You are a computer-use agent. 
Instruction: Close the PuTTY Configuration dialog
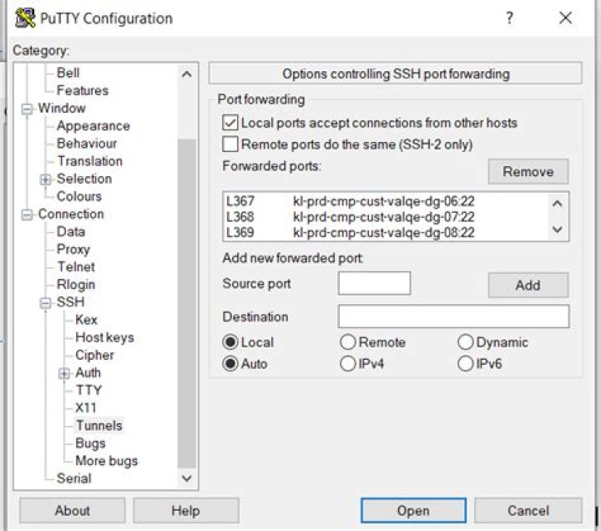(x=565, y=18)
